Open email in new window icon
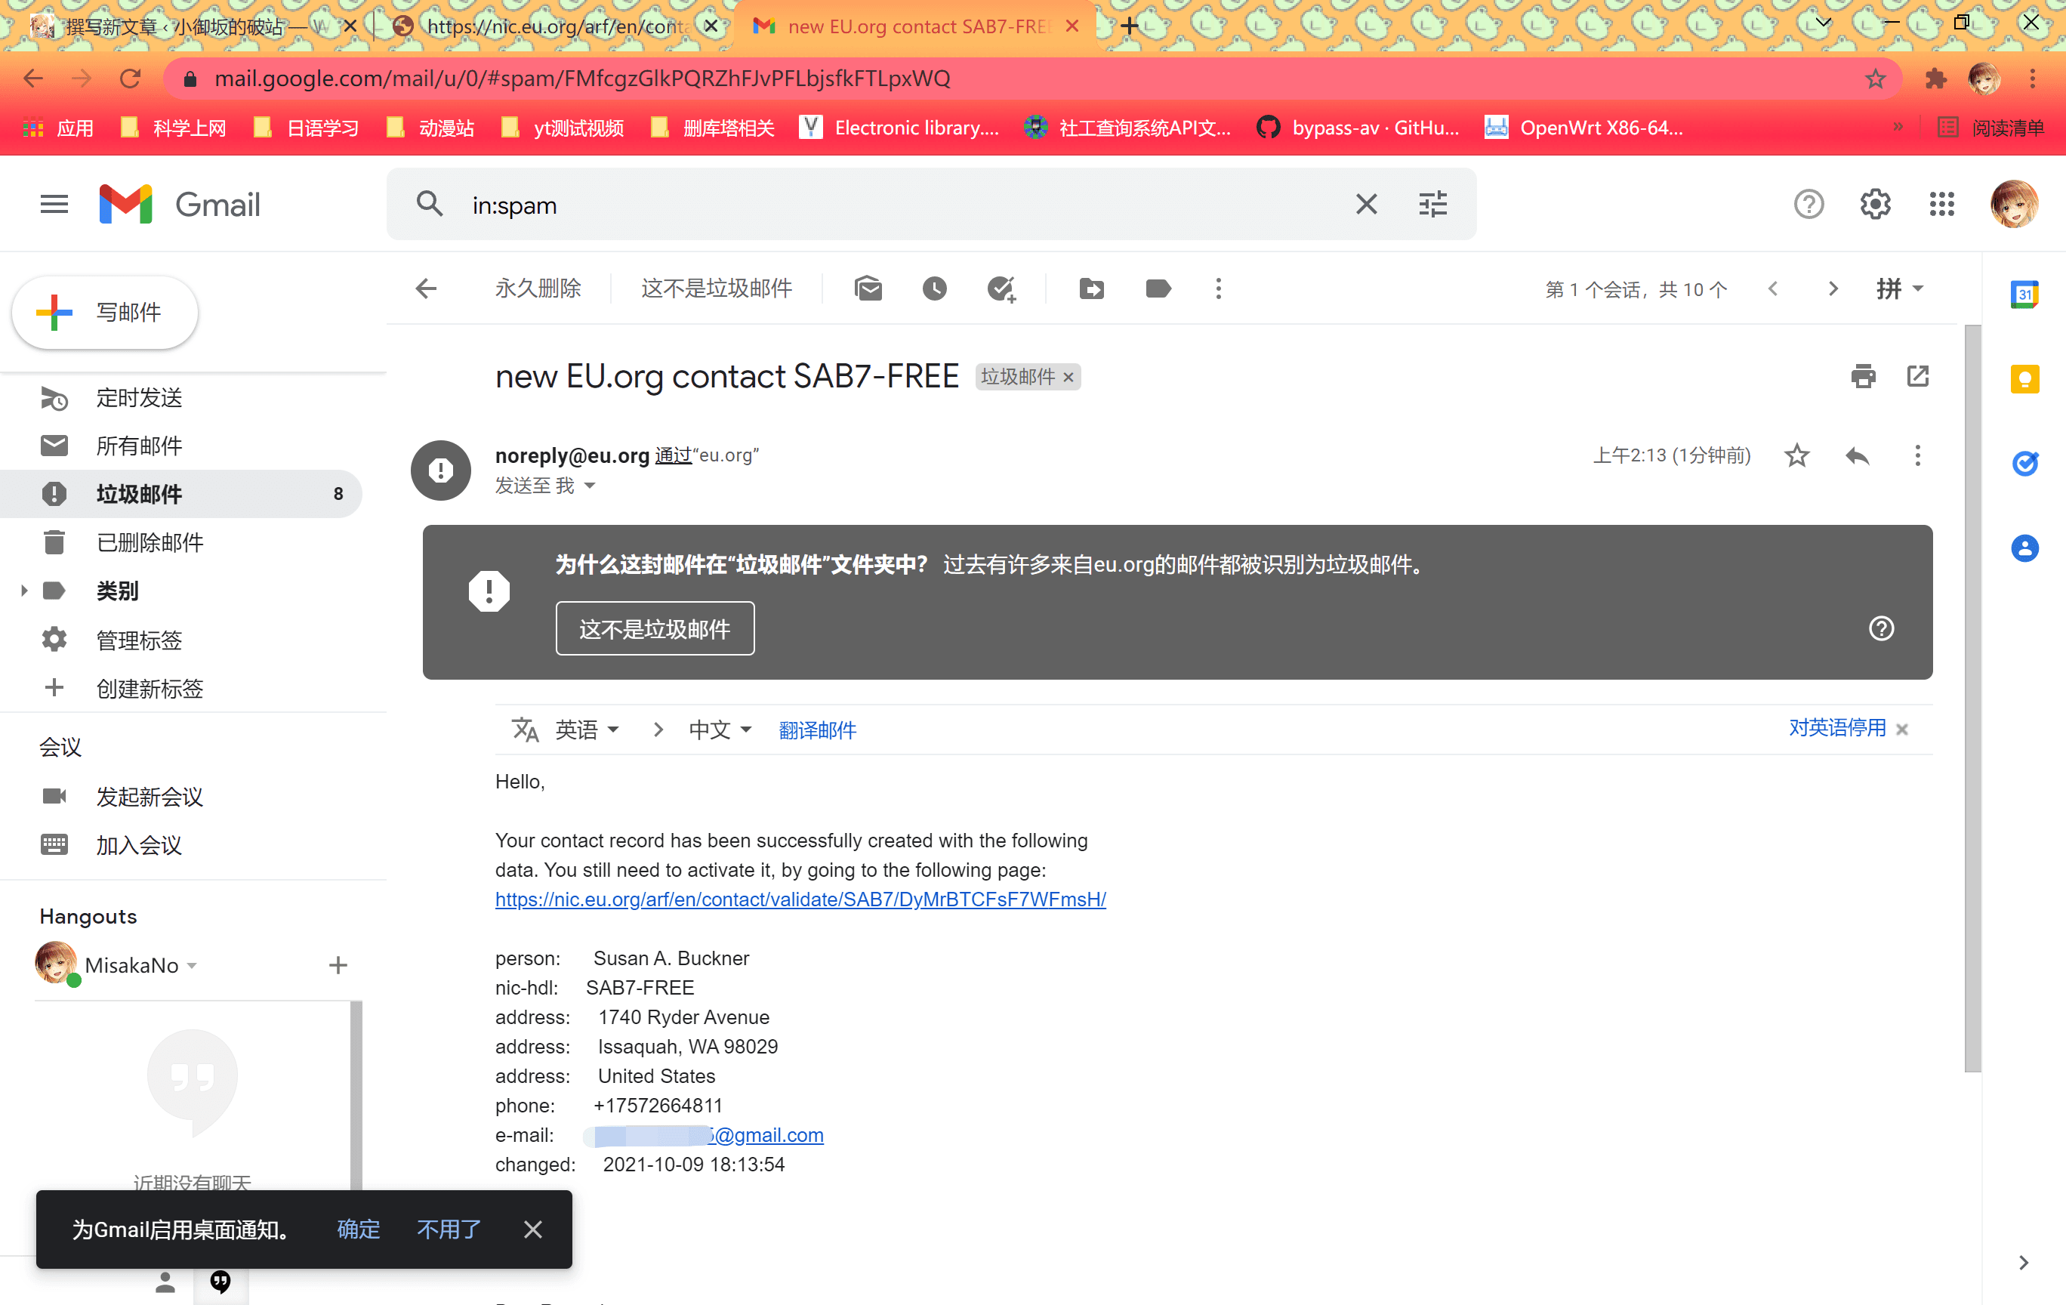2066x1305 pixels. [1917, 376]
